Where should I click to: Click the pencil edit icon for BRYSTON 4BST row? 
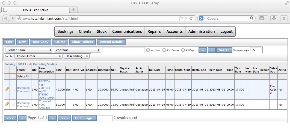pos(7,89)
